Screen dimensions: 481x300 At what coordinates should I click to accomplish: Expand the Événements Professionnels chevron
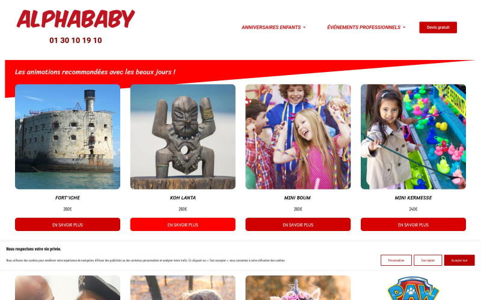click(404, 27)
